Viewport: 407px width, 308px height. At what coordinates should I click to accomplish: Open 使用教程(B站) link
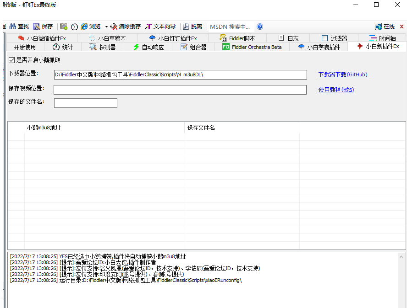(336, 90)
